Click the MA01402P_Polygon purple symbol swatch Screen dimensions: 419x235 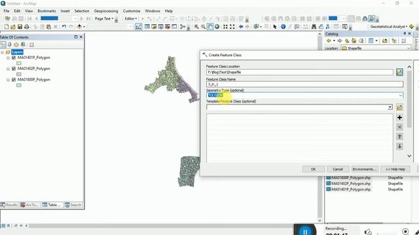[19, 74]
